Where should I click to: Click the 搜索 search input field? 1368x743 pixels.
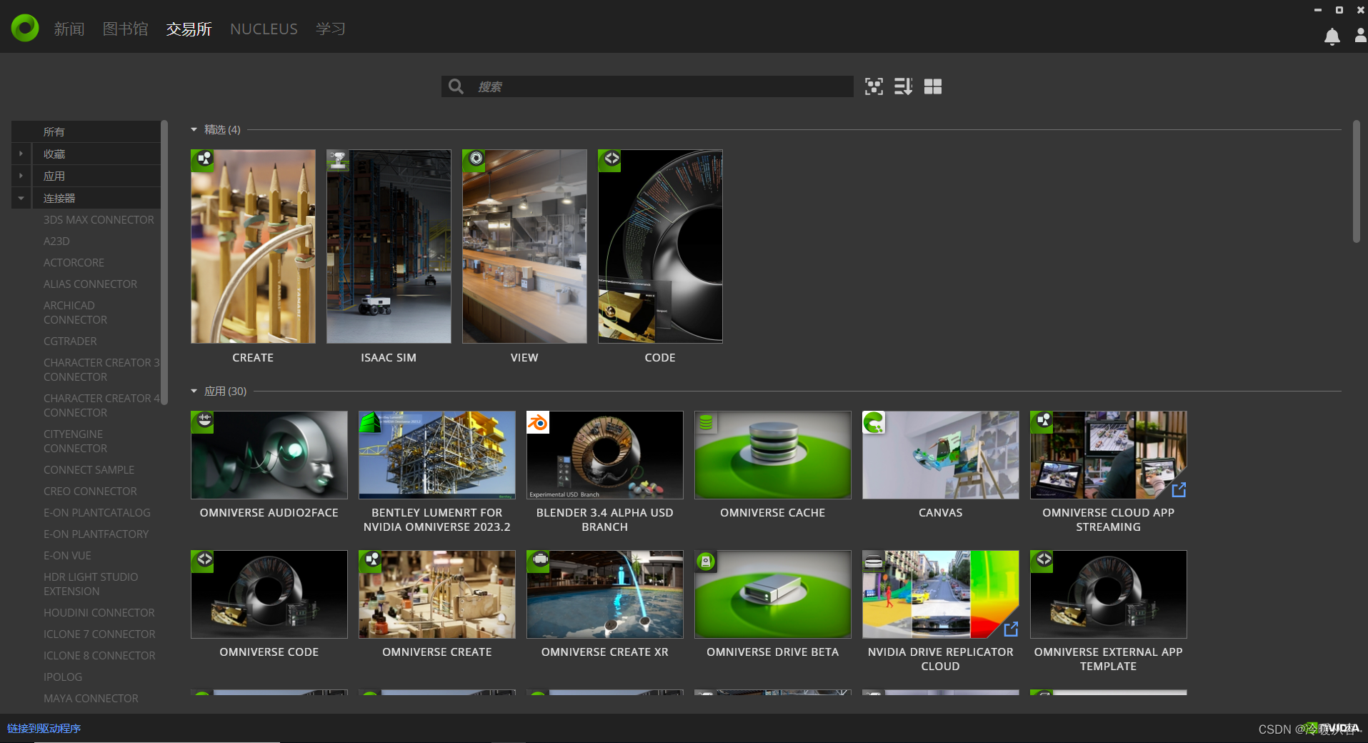(647, 86)
